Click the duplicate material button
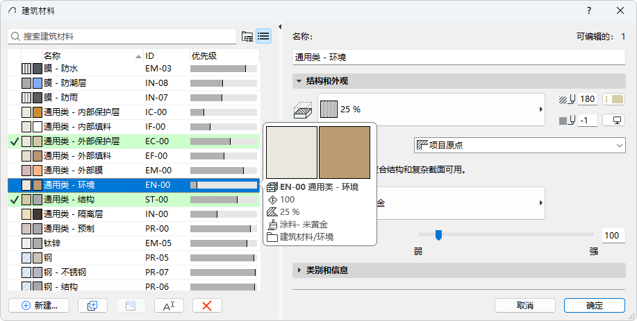The height and width of the screenshot is (321, 637). pyautogui.click(x=92, y=305)
